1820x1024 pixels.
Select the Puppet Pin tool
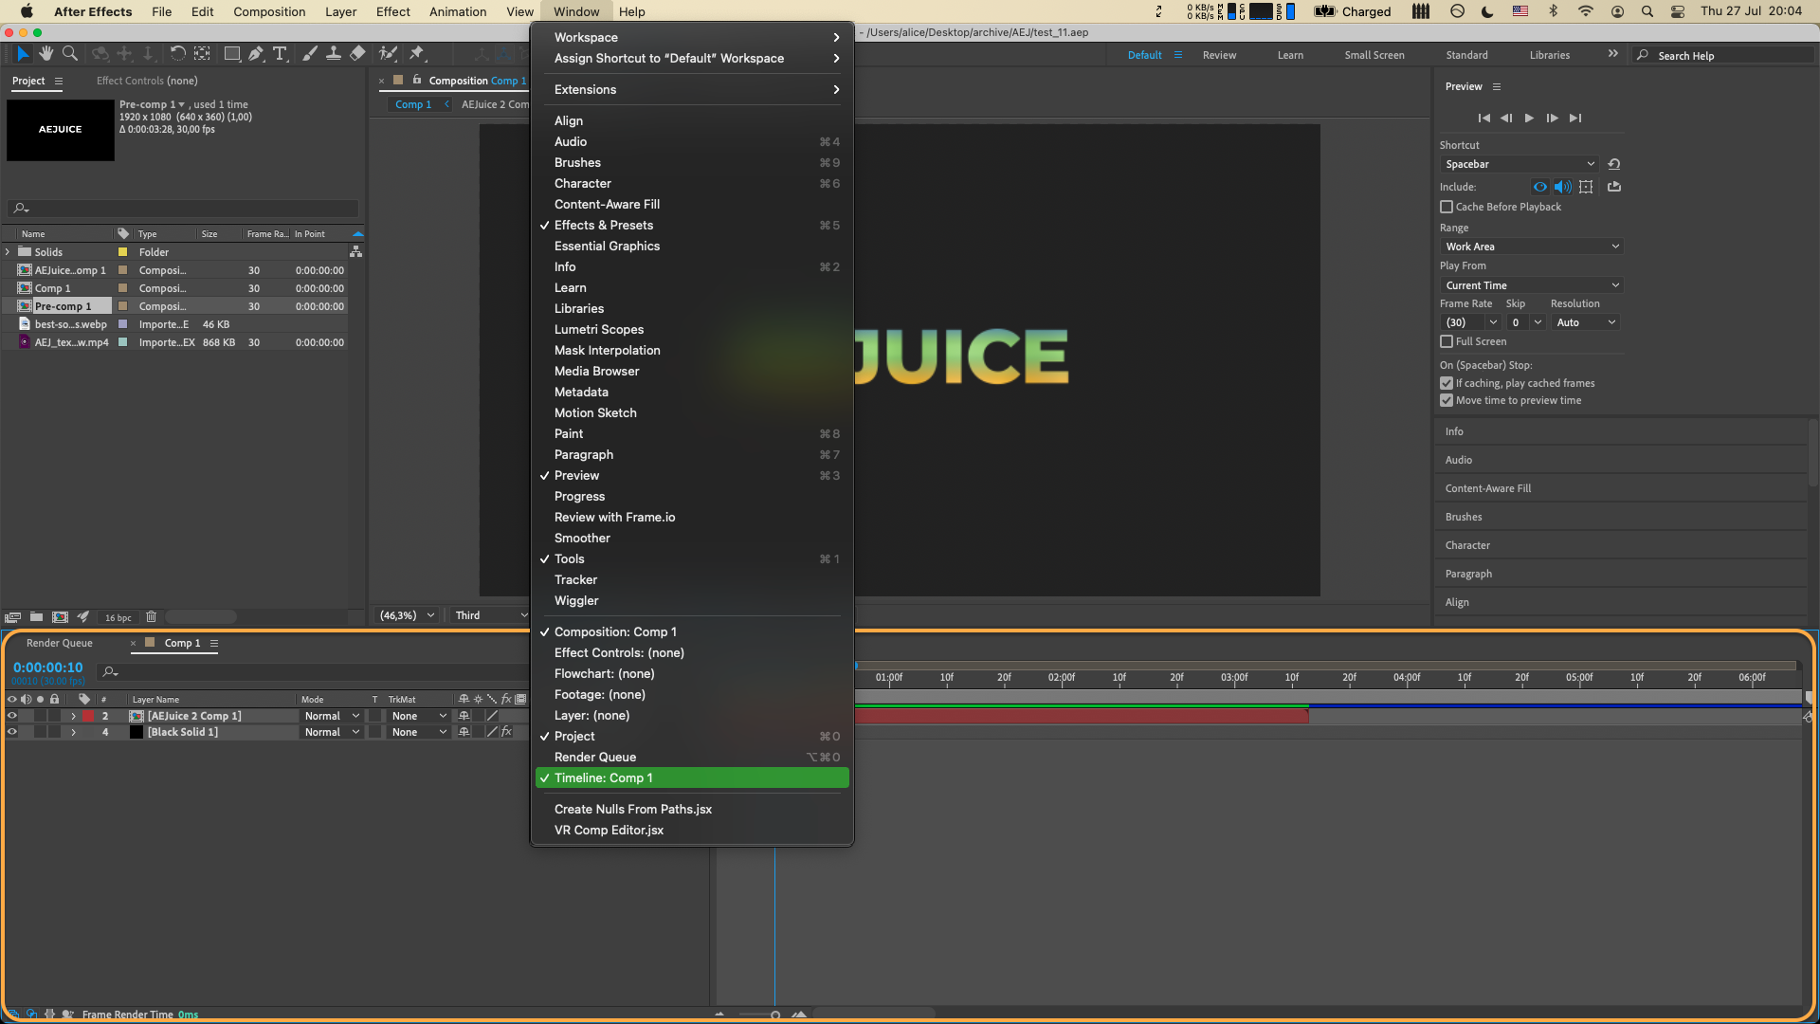416,54
